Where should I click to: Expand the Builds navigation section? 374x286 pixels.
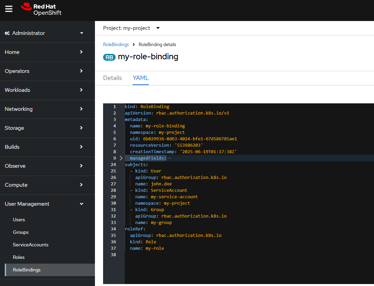(x=47, y=147)
